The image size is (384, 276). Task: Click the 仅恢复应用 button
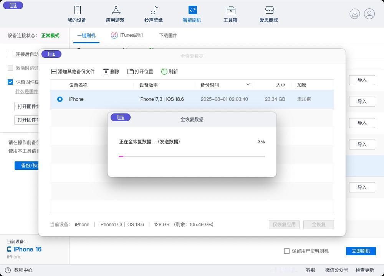point(284,225)
